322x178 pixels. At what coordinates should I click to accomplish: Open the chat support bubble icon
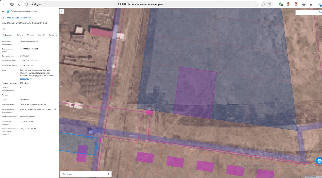pyautogui.click(x=319, y=160)
